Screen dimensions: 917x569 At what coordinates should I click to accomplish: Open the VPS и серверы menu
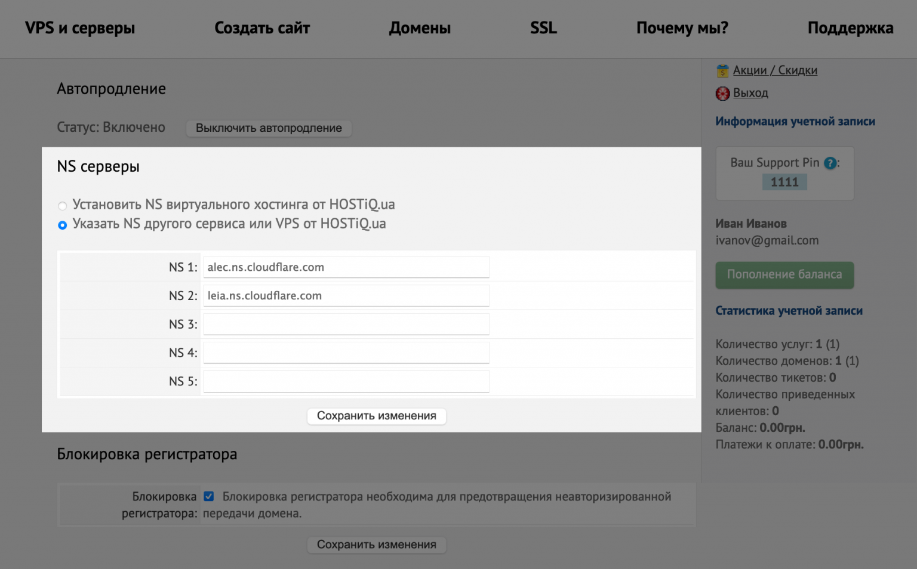point(80,28)
